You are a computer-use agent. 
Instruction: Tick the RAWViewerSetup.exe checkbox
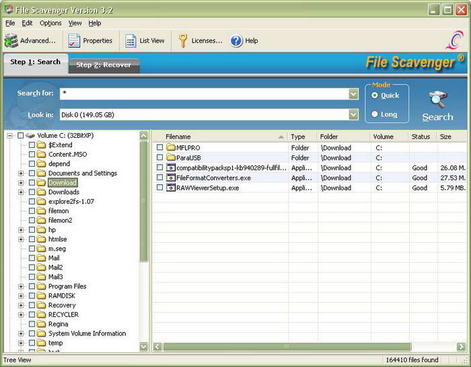[x=160, y=188]
